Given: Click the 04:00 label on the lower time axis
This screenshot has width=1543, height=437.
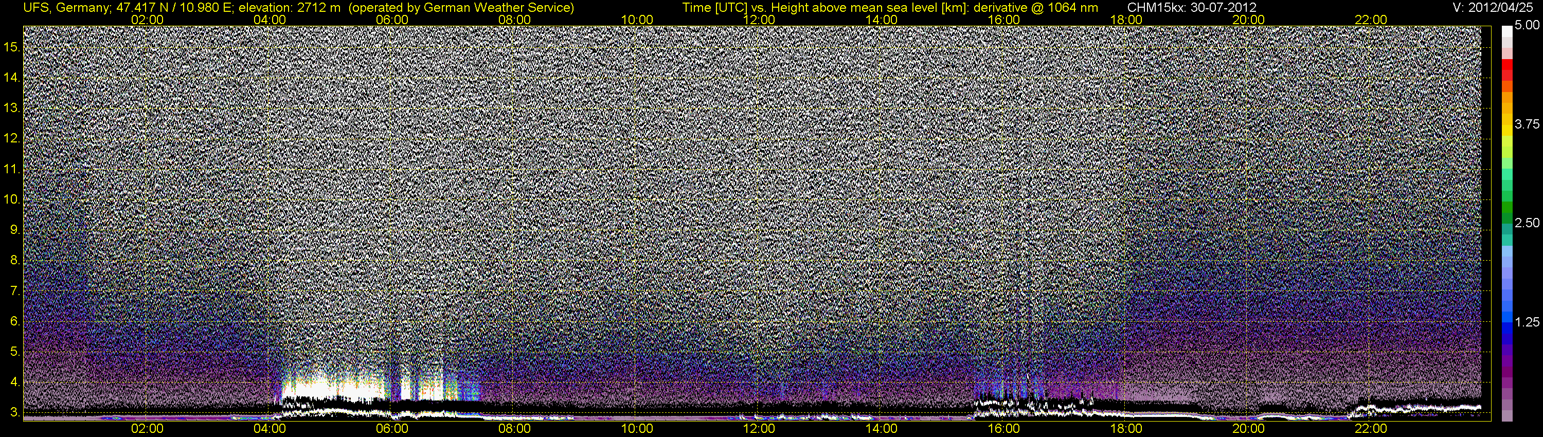Looking at the screenshot, I should click(270, 429).
